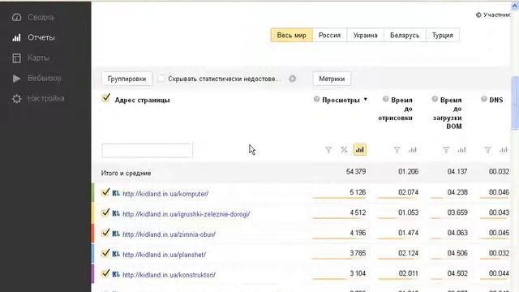Image resolution: width=519 pixels, height=292 pixels.
Task: Click the Группировки button
Action: (127, 79)
